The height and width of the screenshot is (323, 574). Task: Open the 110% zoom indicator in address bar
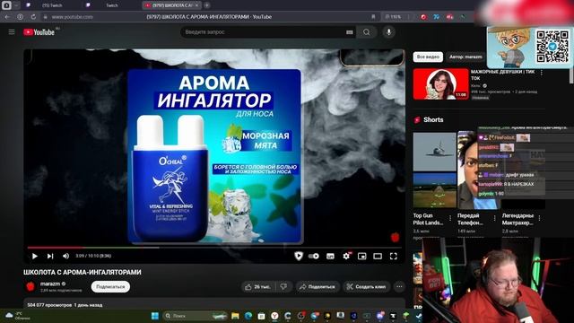(x=393, y=17)
